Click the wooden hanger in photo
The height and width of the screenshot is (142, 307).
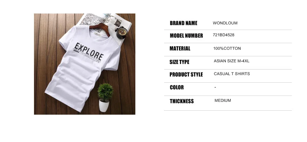100,29
